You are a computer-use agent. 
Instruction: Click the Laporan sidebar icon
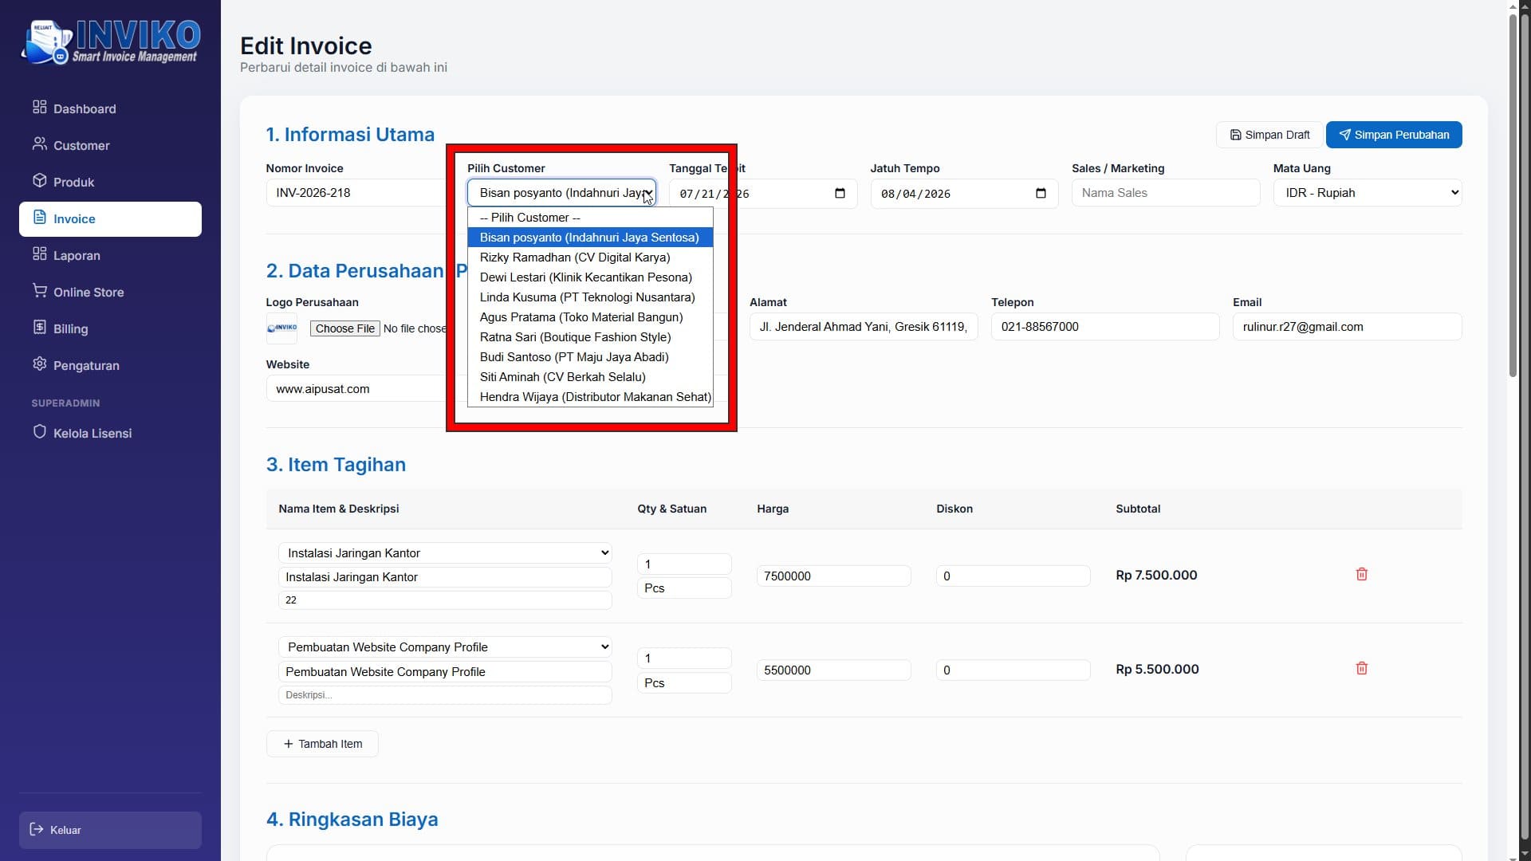[x=39, y=254]
